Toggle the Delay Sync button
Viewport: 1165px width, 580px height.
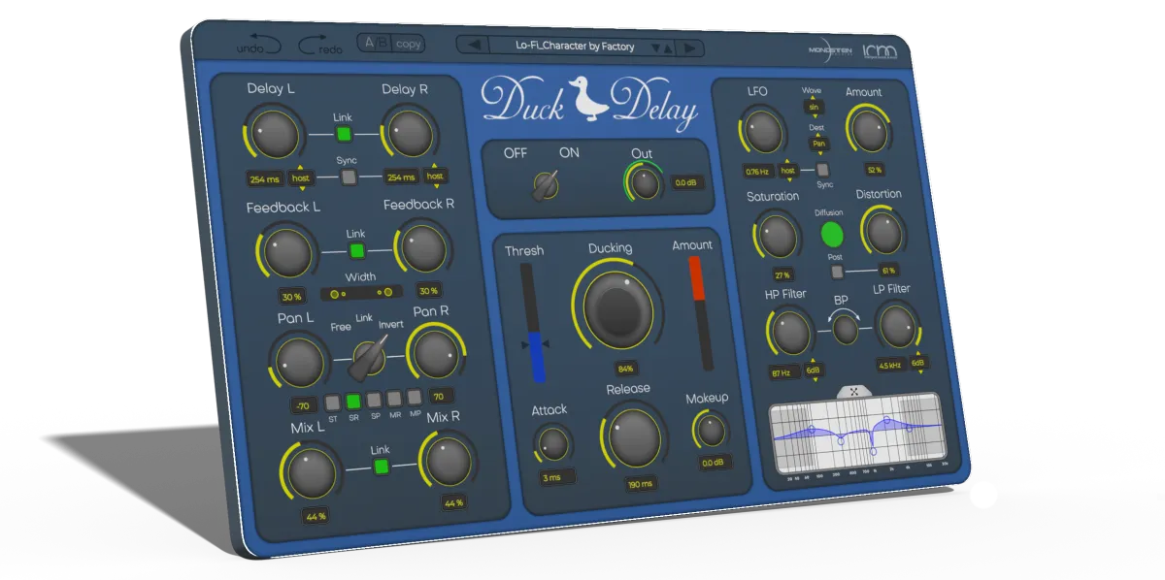tap(349, 177)
